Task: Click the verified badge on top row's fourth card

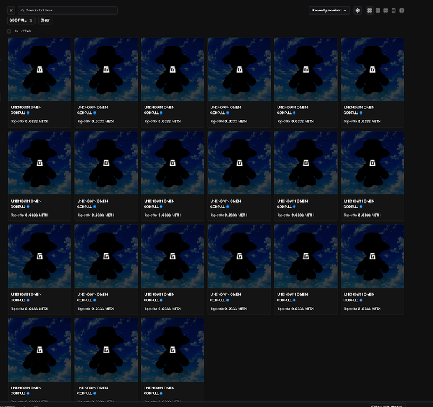Action: click(227, 113)
